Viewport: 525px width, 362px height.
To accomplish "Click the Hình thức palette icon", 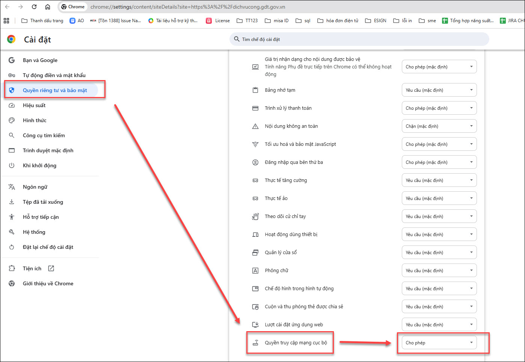I will tap(12, 120).
